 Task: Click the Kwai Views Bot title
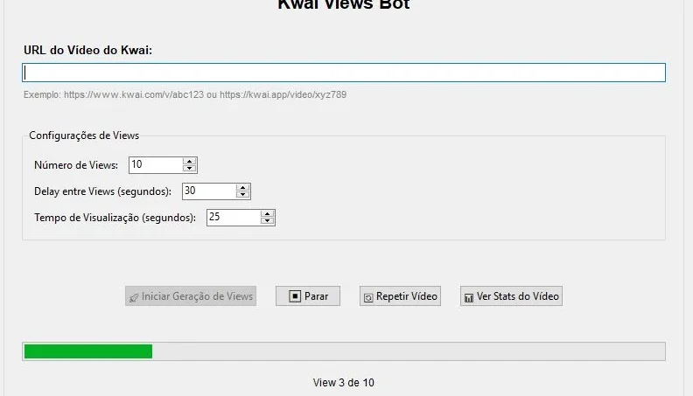coord(343,5)
